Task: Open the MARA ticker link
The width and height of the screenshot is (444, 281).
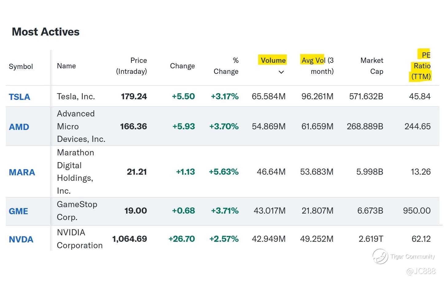Action: [x=22, y=172]
